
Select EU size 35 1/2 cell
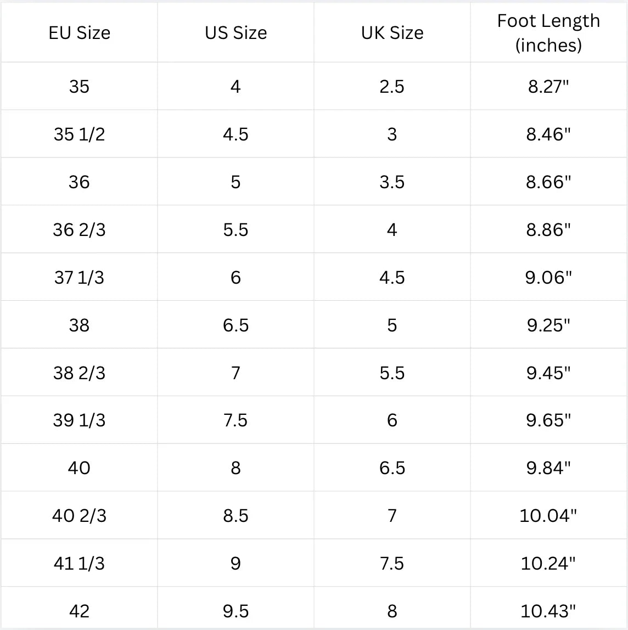(x=79, y=134)
